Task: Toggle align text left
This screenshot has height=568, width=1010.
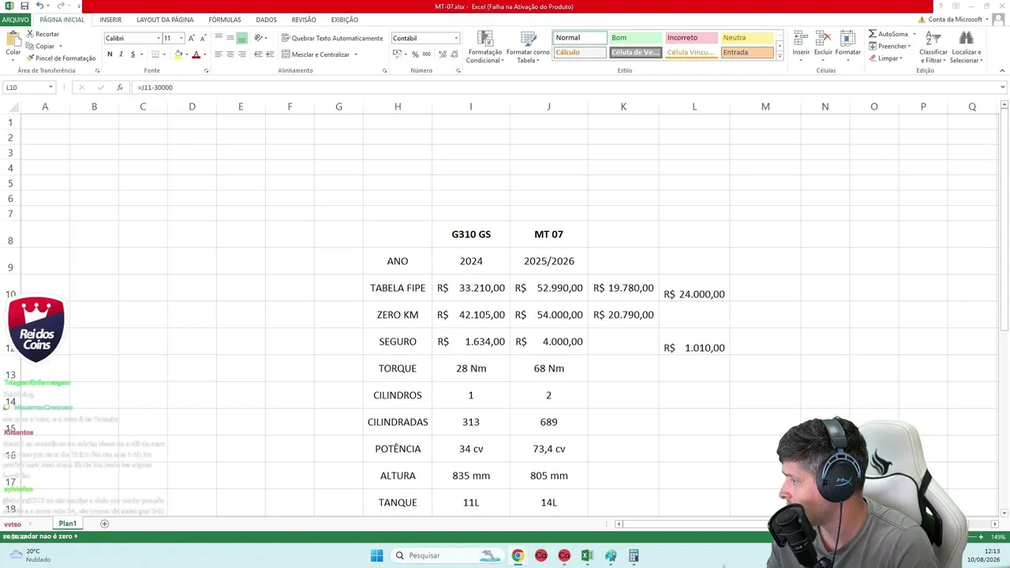Action: [219, 54]
